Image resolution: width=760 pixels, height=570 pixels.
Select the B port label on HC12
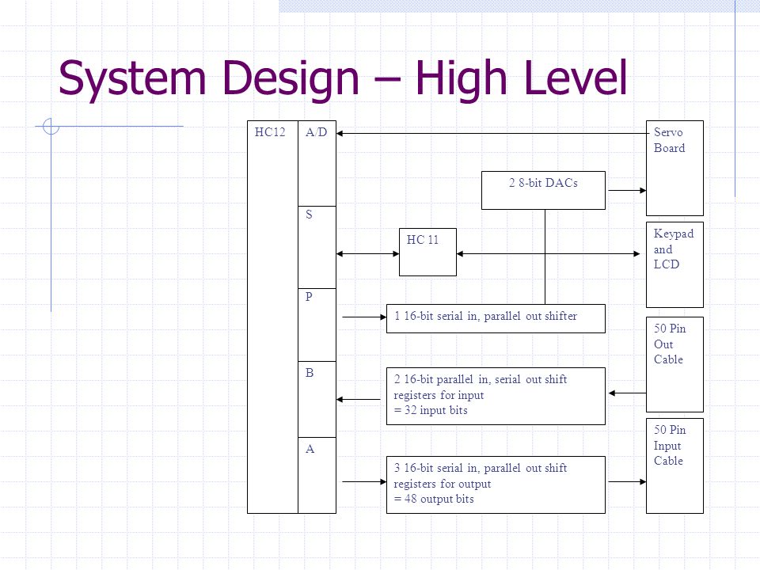[x=310, y=373]
